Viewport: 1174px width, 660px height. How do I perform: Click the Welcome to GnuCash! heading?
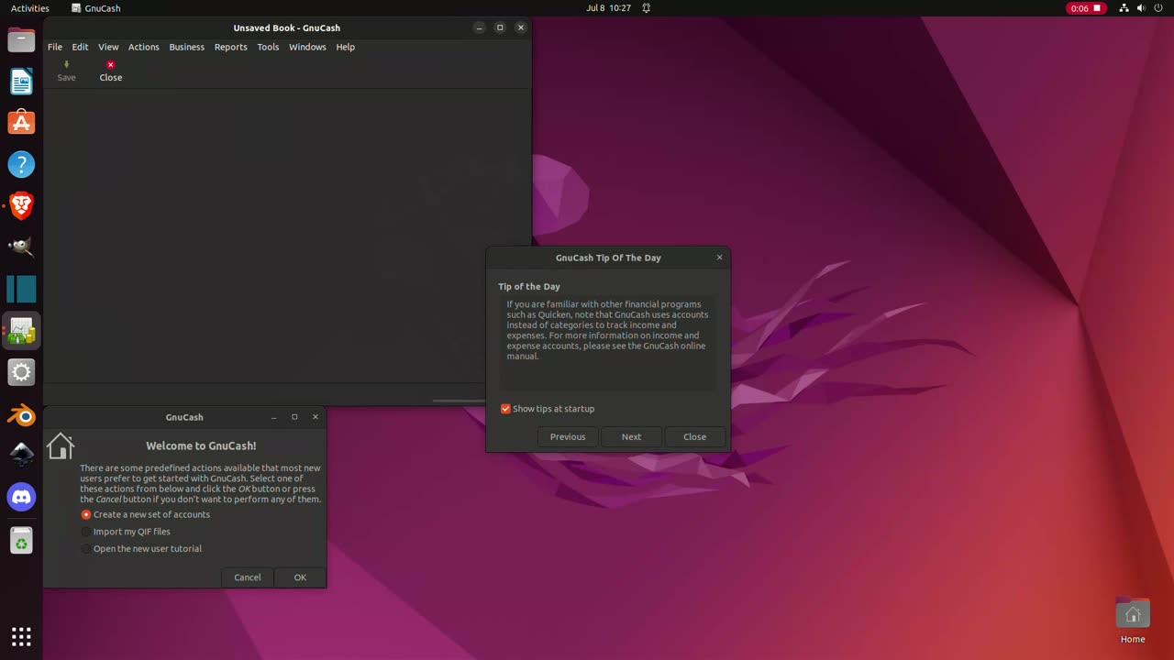(x=201, y=446)
